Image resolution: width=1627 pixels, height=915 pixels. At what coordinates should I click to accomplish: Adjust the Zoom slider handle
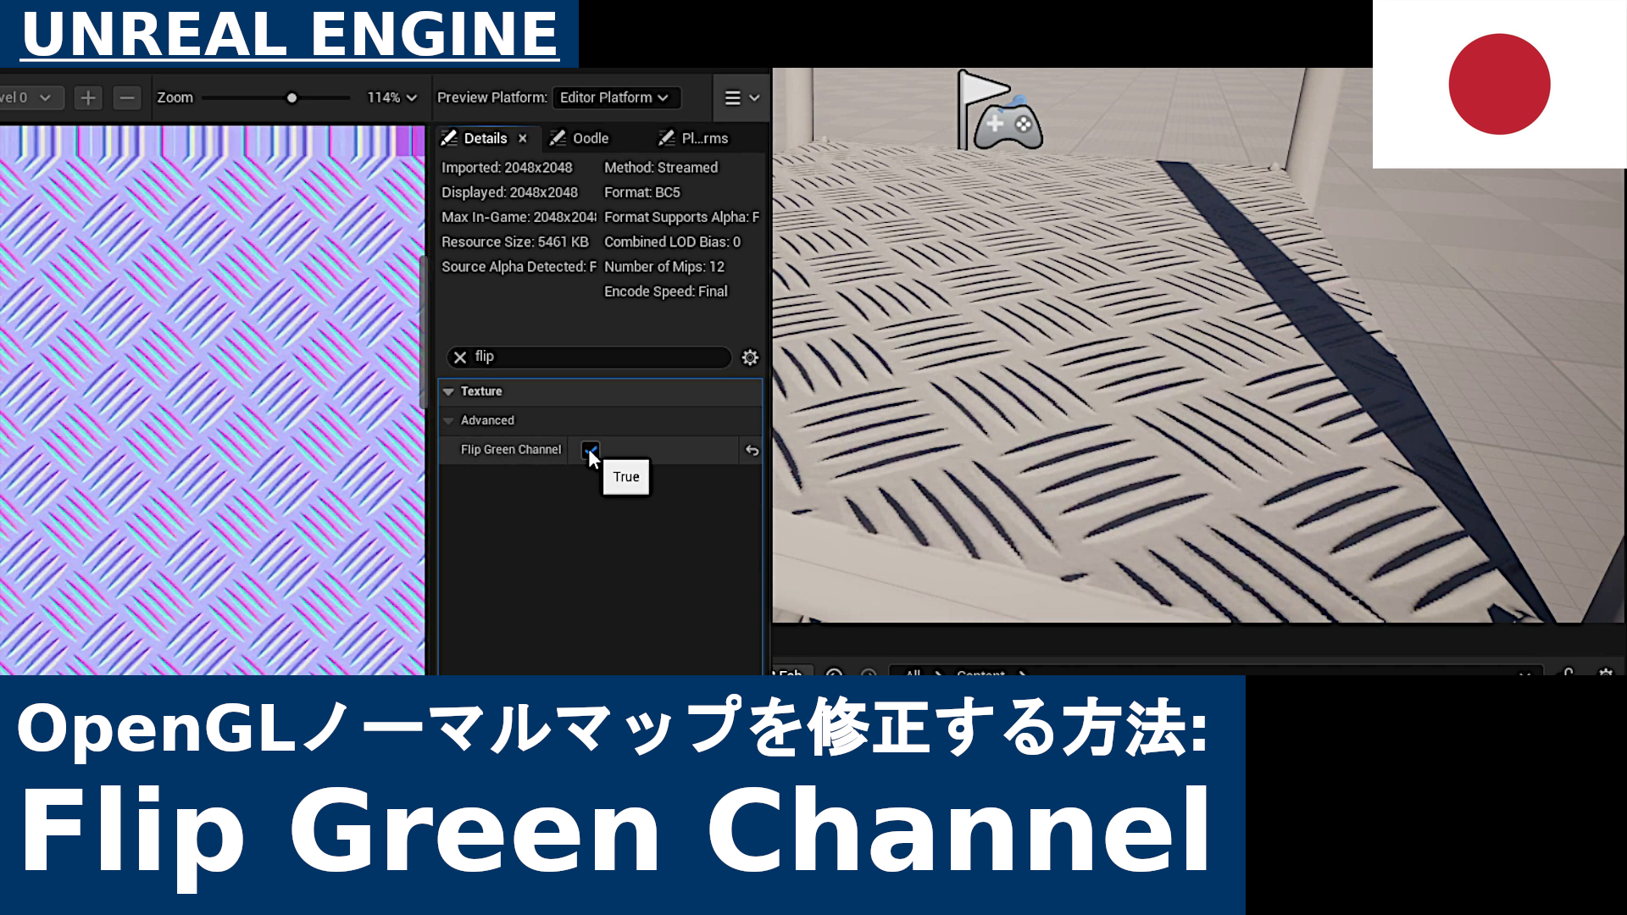pos(292,98)
